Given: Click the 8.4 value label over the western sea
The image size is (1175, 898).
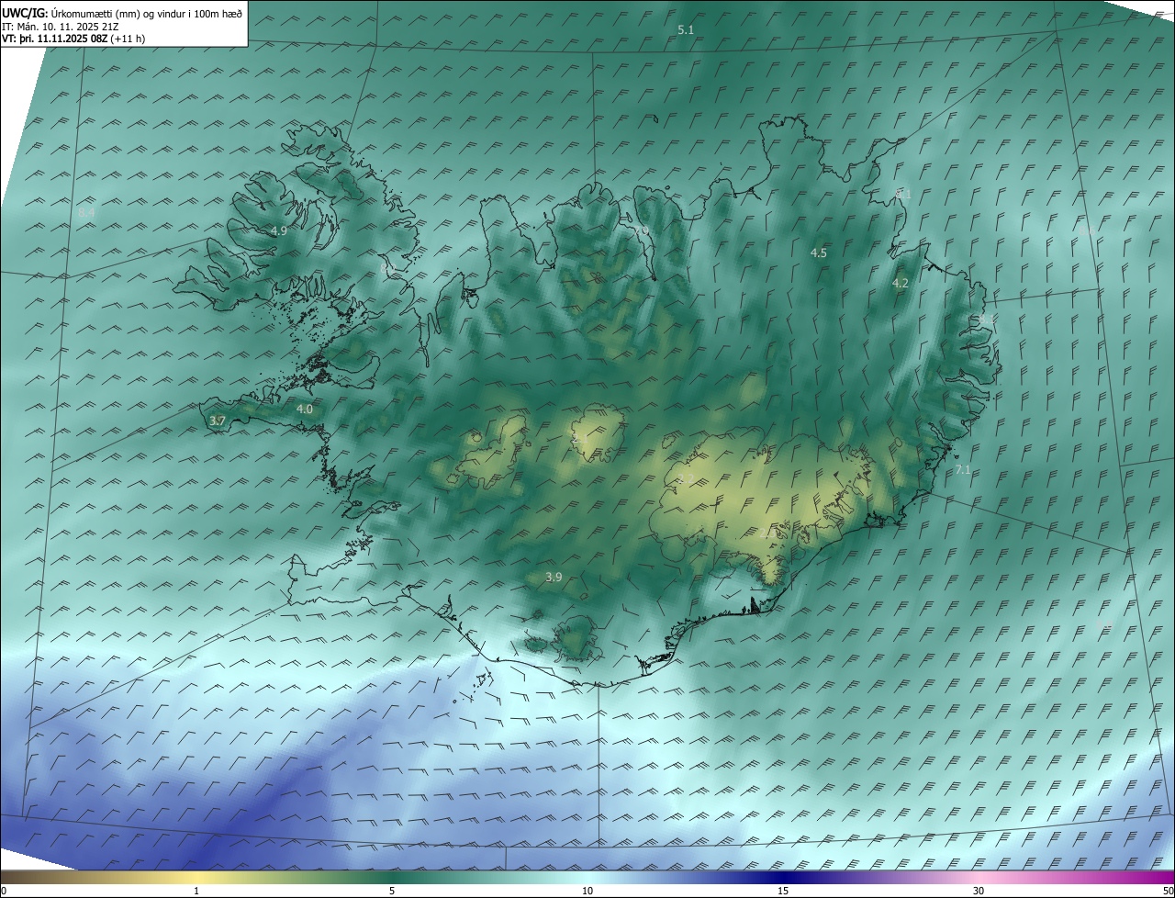Looking at the screenshot, I should [86, 213].
